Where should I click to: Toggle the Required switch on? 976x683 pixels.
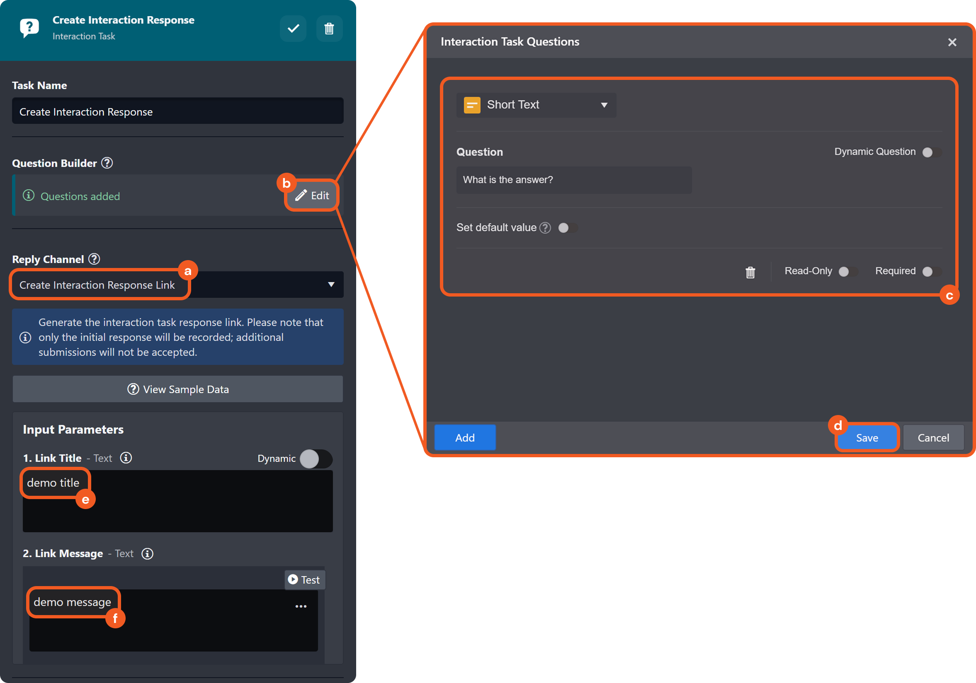pos(931,271)
